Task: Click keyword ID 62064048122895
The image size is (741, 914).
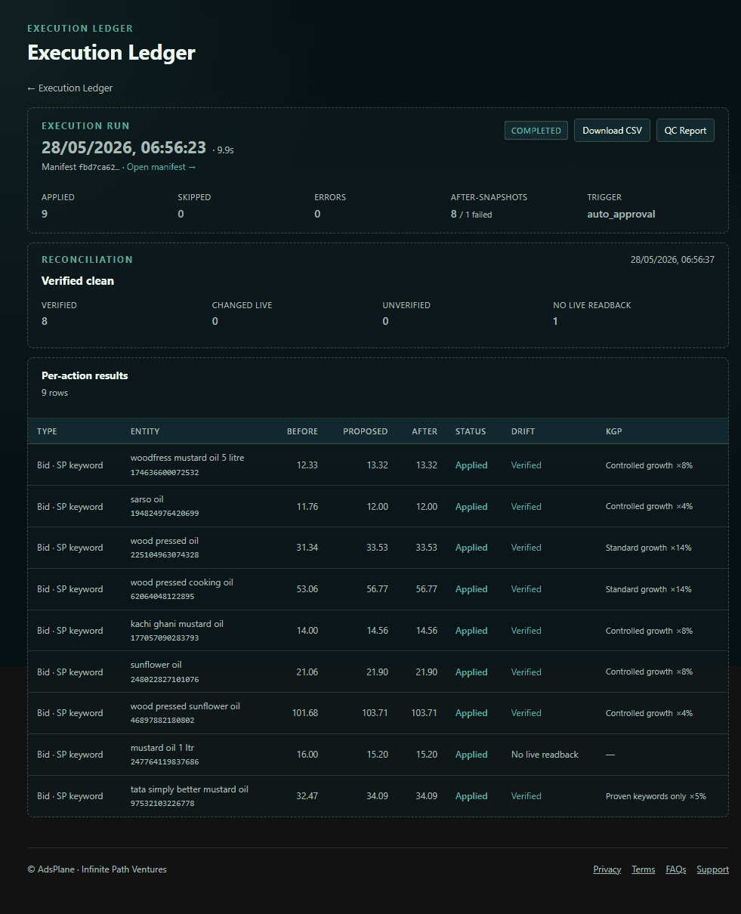Action: pyautogui.click(x=162, y=597)
